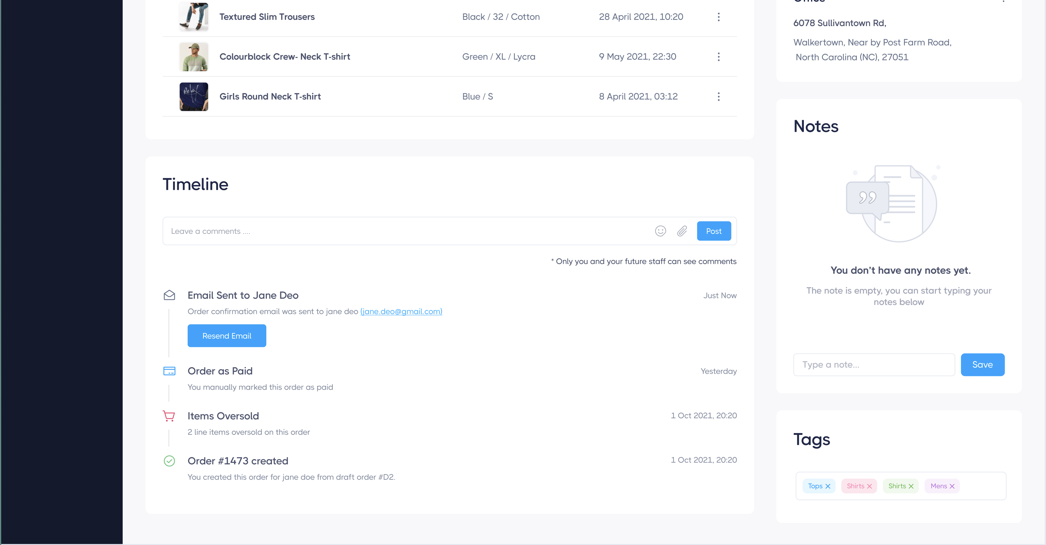Save the note in the Notes panel

983,364
